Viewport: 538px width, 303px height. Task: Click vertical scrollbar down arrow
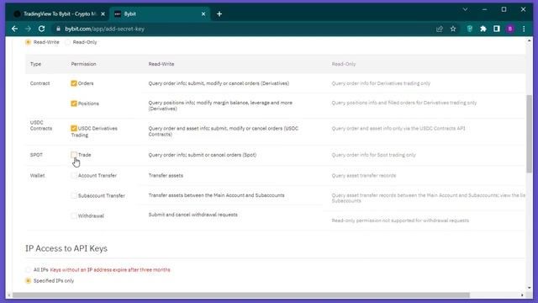[530, 288]
